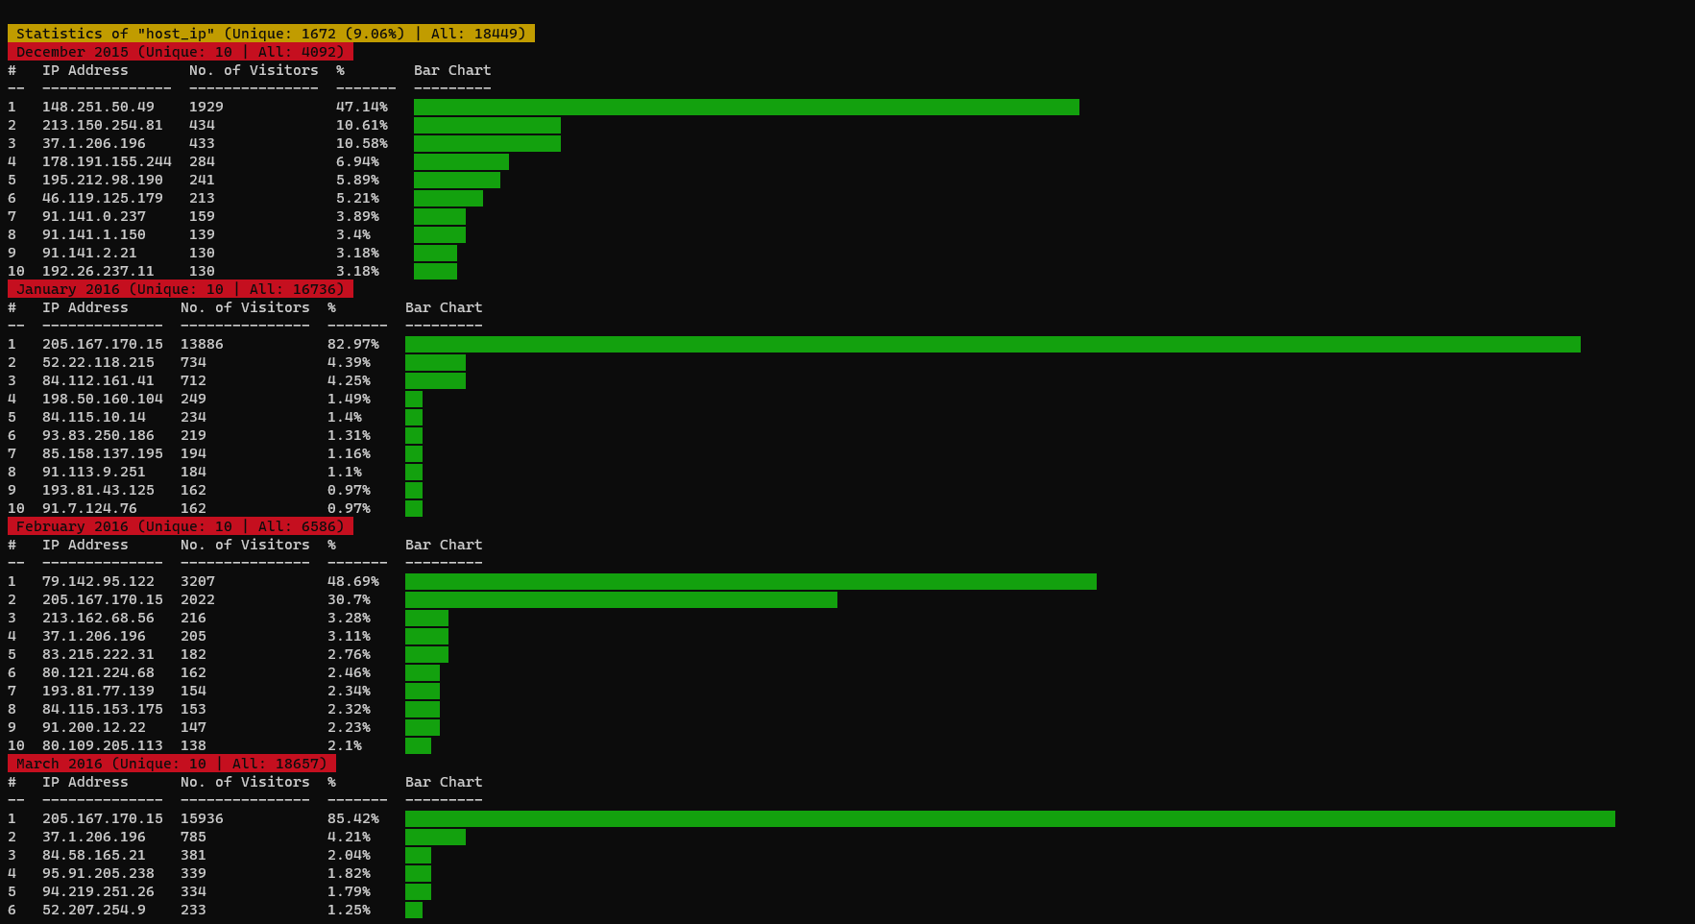Click IP address 91.200.12.22
The image size is (1695, 924).
coord(94,727)
